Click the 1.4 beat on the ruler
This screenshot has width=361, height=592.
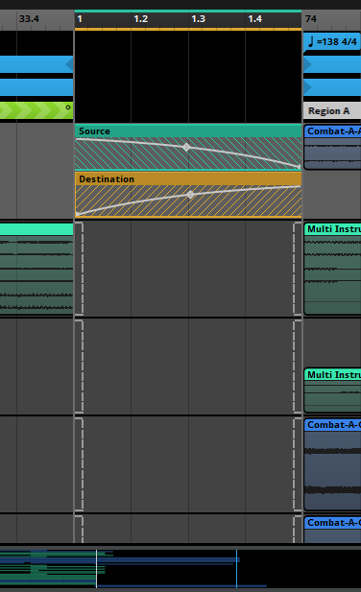[254, 19]
